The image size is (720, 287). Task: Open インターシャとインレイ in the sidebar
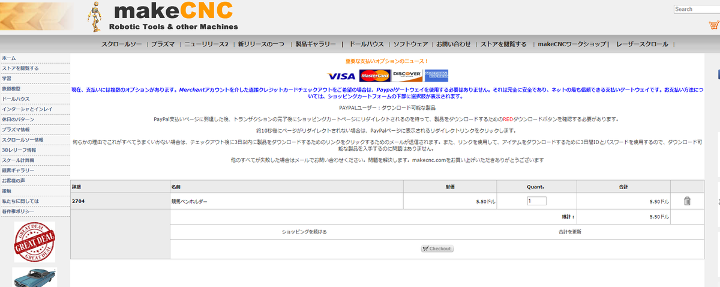pos(27,109)
